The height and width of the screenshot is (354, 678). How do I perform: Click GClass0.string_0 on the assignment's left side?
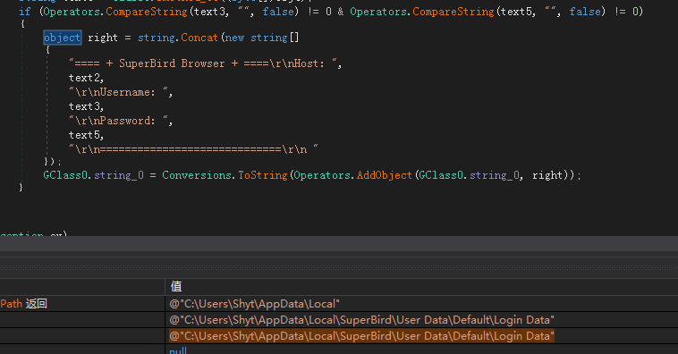click(93, 175)
